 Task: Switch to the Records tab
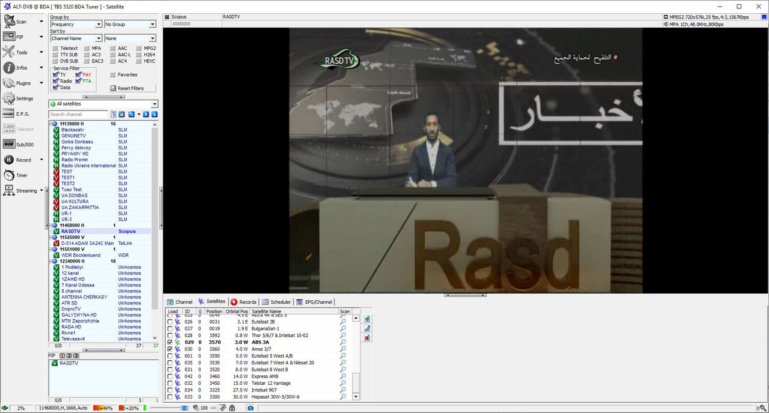click(x=243, y=302)
